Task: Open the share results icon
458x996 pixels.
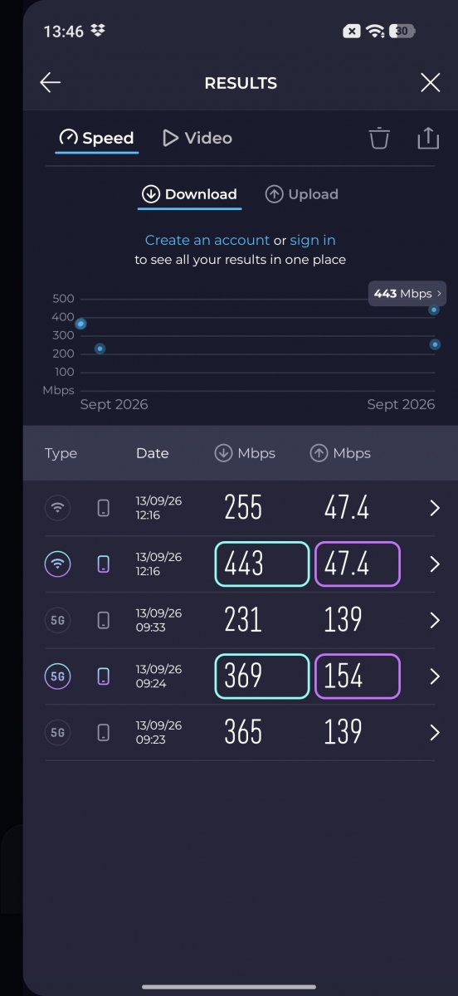Action: (428, 138)
